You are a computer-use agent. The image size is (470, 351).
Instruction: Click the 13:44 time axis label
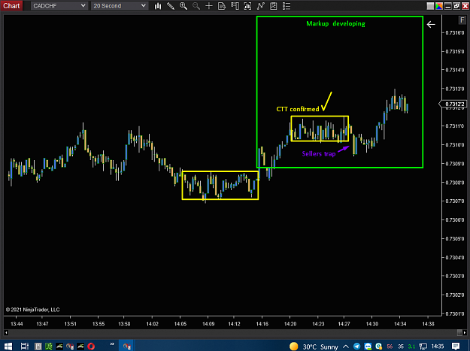pyautogui.click(x=17, y=324)
